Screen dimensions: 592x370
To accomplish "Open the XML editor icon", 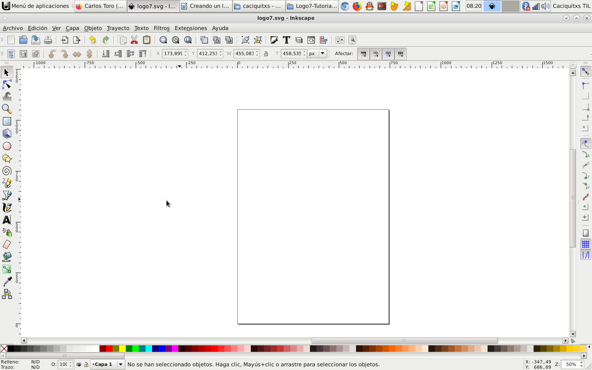I will pos(311,40).
